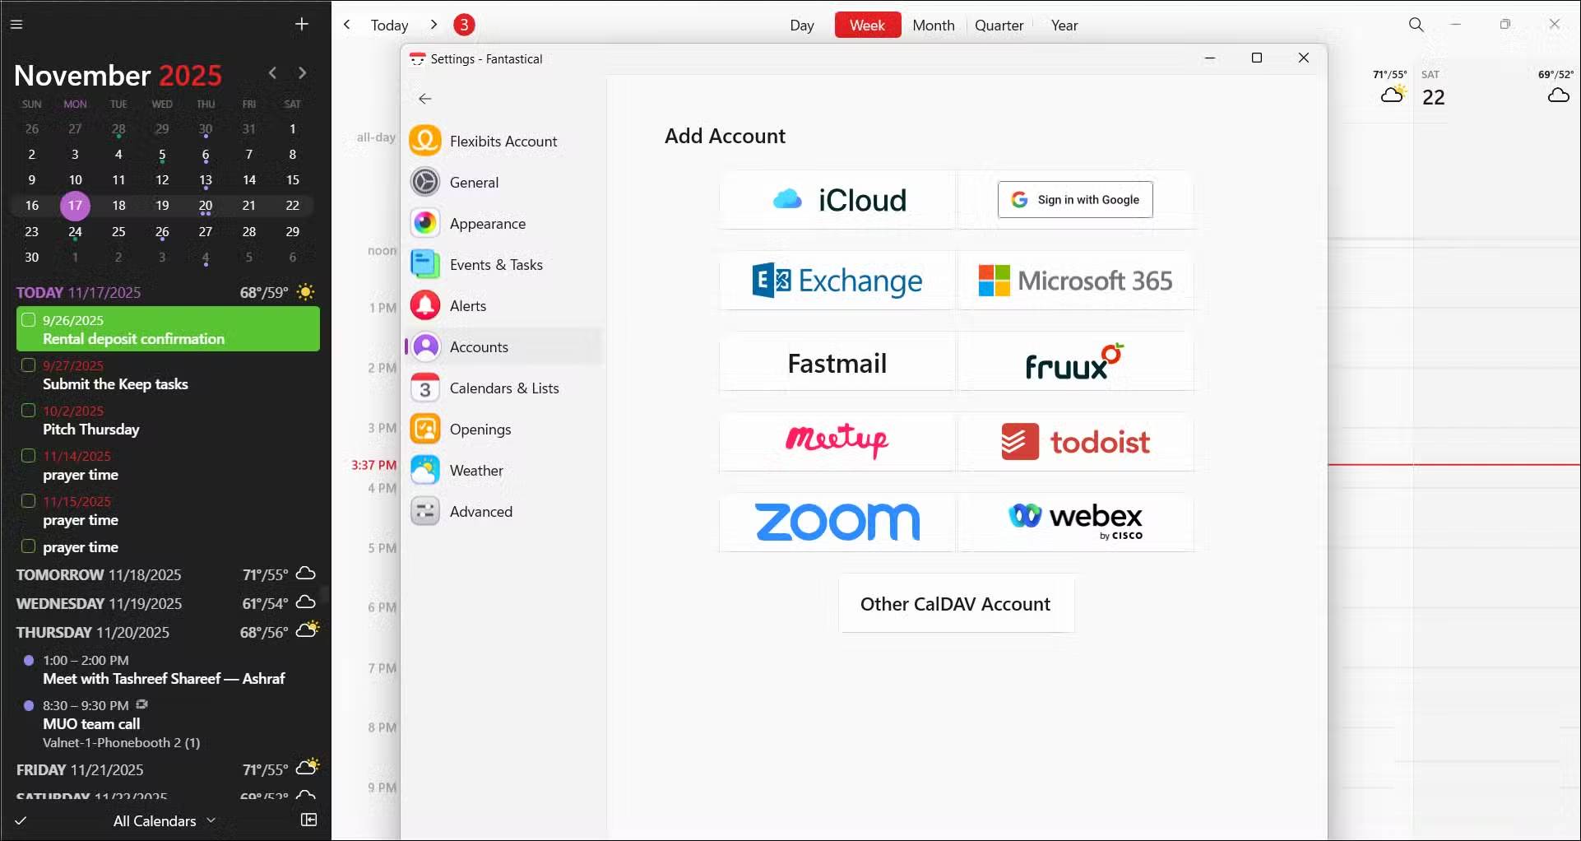This screenshot has height=841, width=1581.
Task: Mark Pitch Thursday task complete
Action: 28,411
